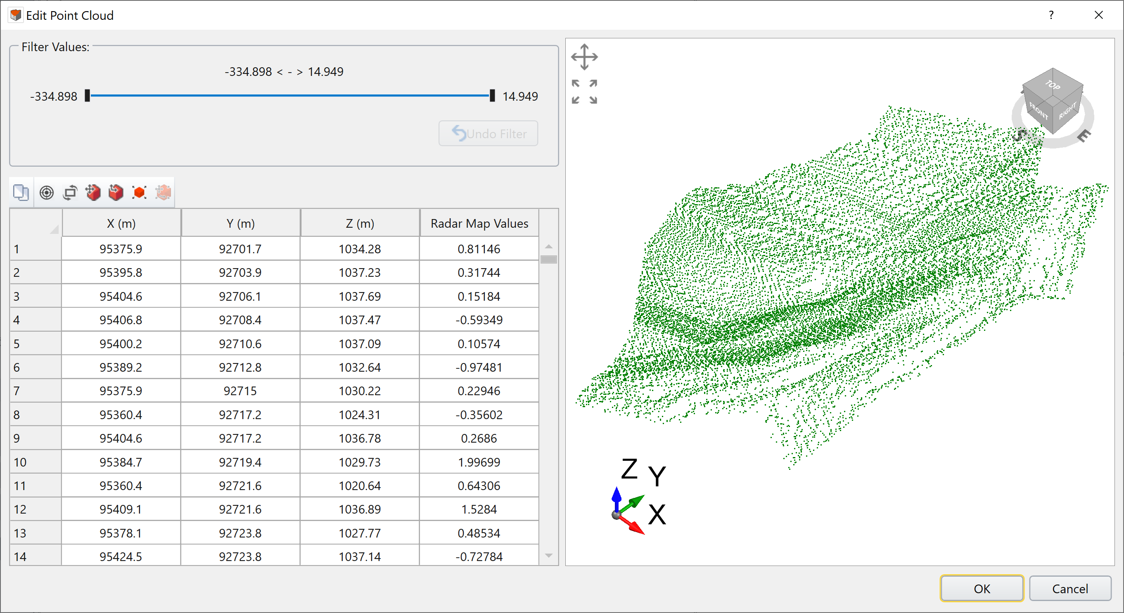
Task: Click the scale cube icon with corner arrows
Action: [x=139, y=192]
